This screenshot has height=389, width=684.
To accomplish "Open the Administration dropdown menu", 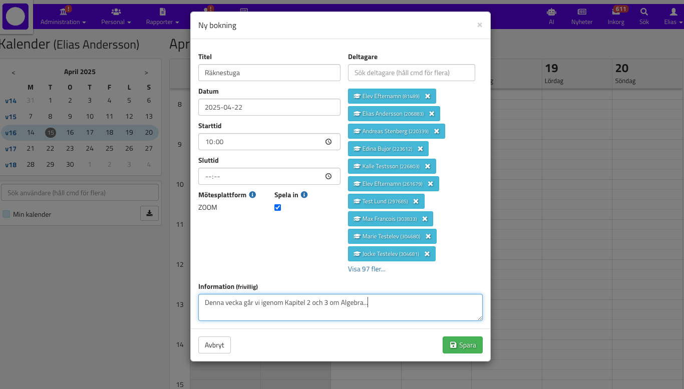I will click(x=63, y=16).
